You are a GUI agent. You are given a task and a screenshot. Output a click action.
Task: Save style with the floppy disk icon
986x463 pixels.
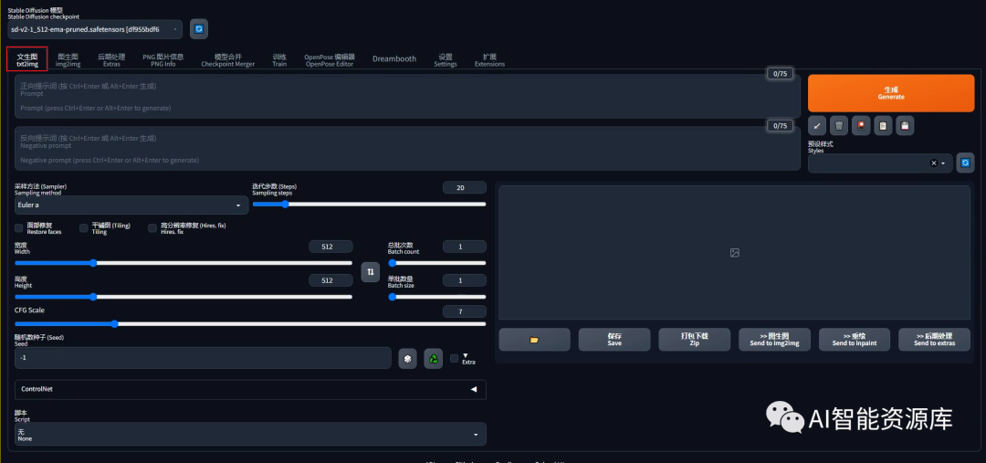pyautogui.click(x=905, y=126)
